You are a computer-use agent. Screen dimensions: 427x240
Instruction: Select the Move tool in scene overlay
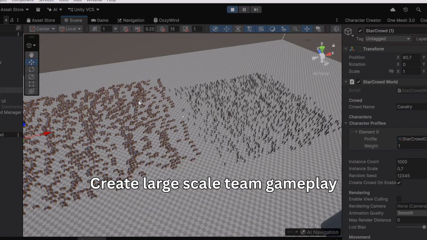click(x=31, y=62)
